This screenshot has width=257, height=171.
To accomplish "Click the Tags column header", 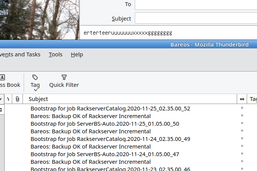I will [252, 99].
